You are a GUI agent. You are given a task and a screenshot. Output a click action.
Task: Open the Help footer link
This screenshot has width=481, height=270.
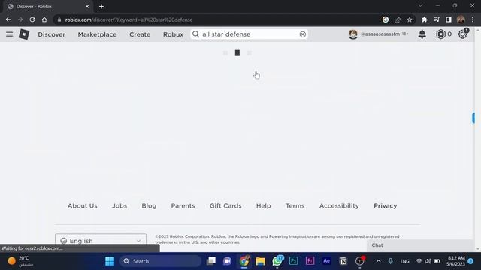click(264, 205)
